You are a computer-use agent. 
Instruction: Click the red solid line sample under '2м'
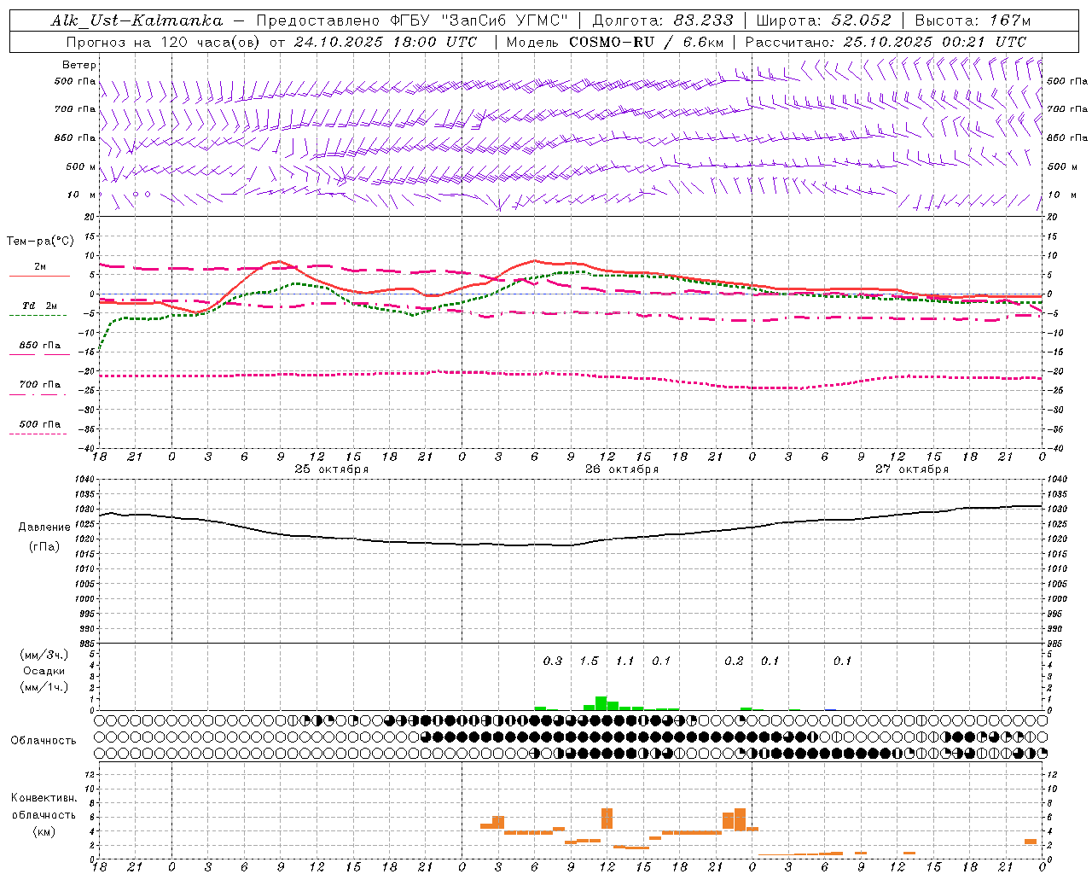(39, 276)
